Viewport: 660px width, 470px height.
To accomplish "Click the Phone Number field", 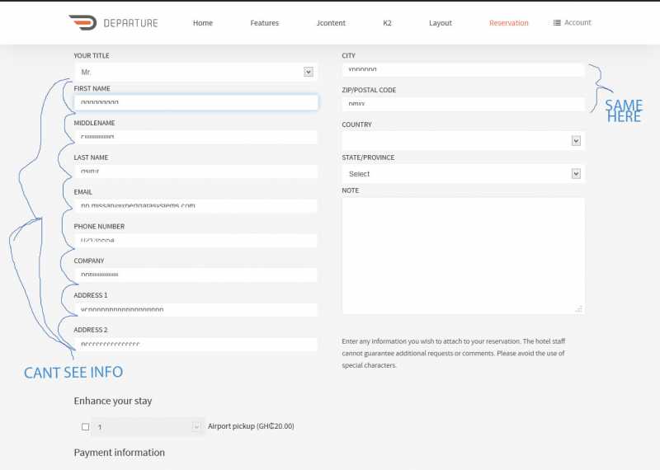I will click(196, 241).
